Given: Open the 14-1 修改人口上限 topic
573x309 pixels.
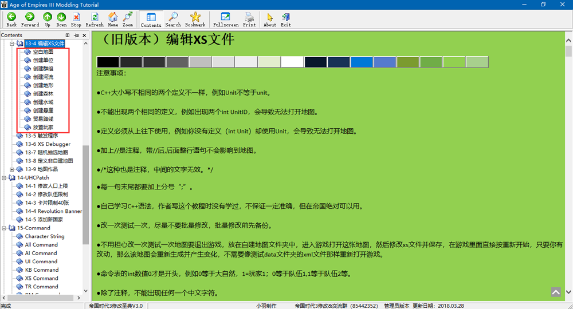Looking at the screenshot, I should coord(46,186).
